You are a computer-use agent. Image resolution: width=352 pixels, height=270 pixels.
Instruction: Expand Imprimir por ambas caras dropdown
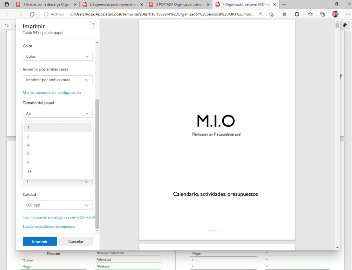pos(58,80)
